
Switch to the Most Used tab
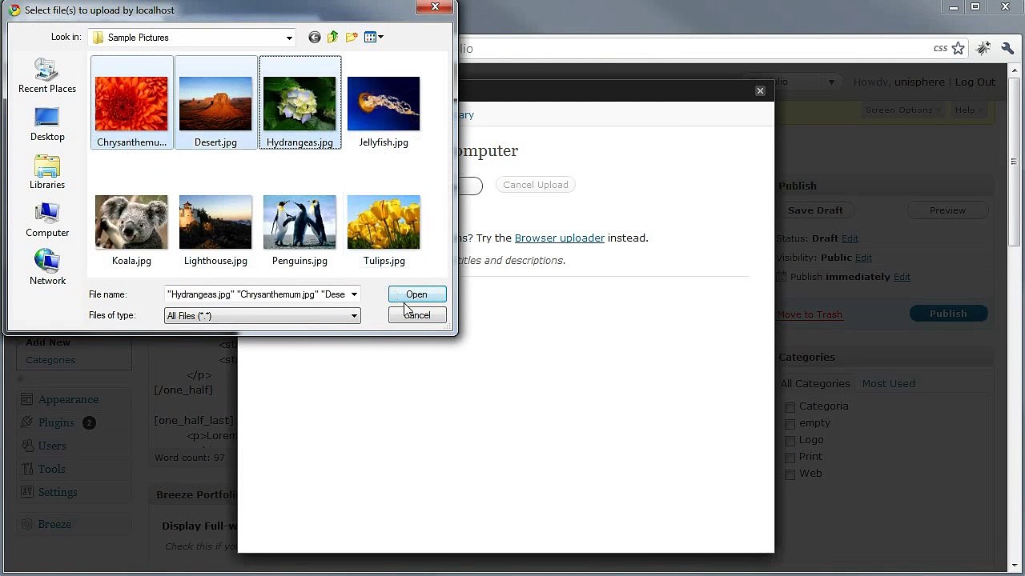[x=888, y=383]
